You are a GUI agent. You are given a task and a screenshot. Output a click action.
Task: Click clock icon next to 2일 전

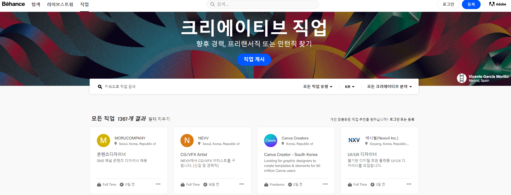[x=290, y=185]
